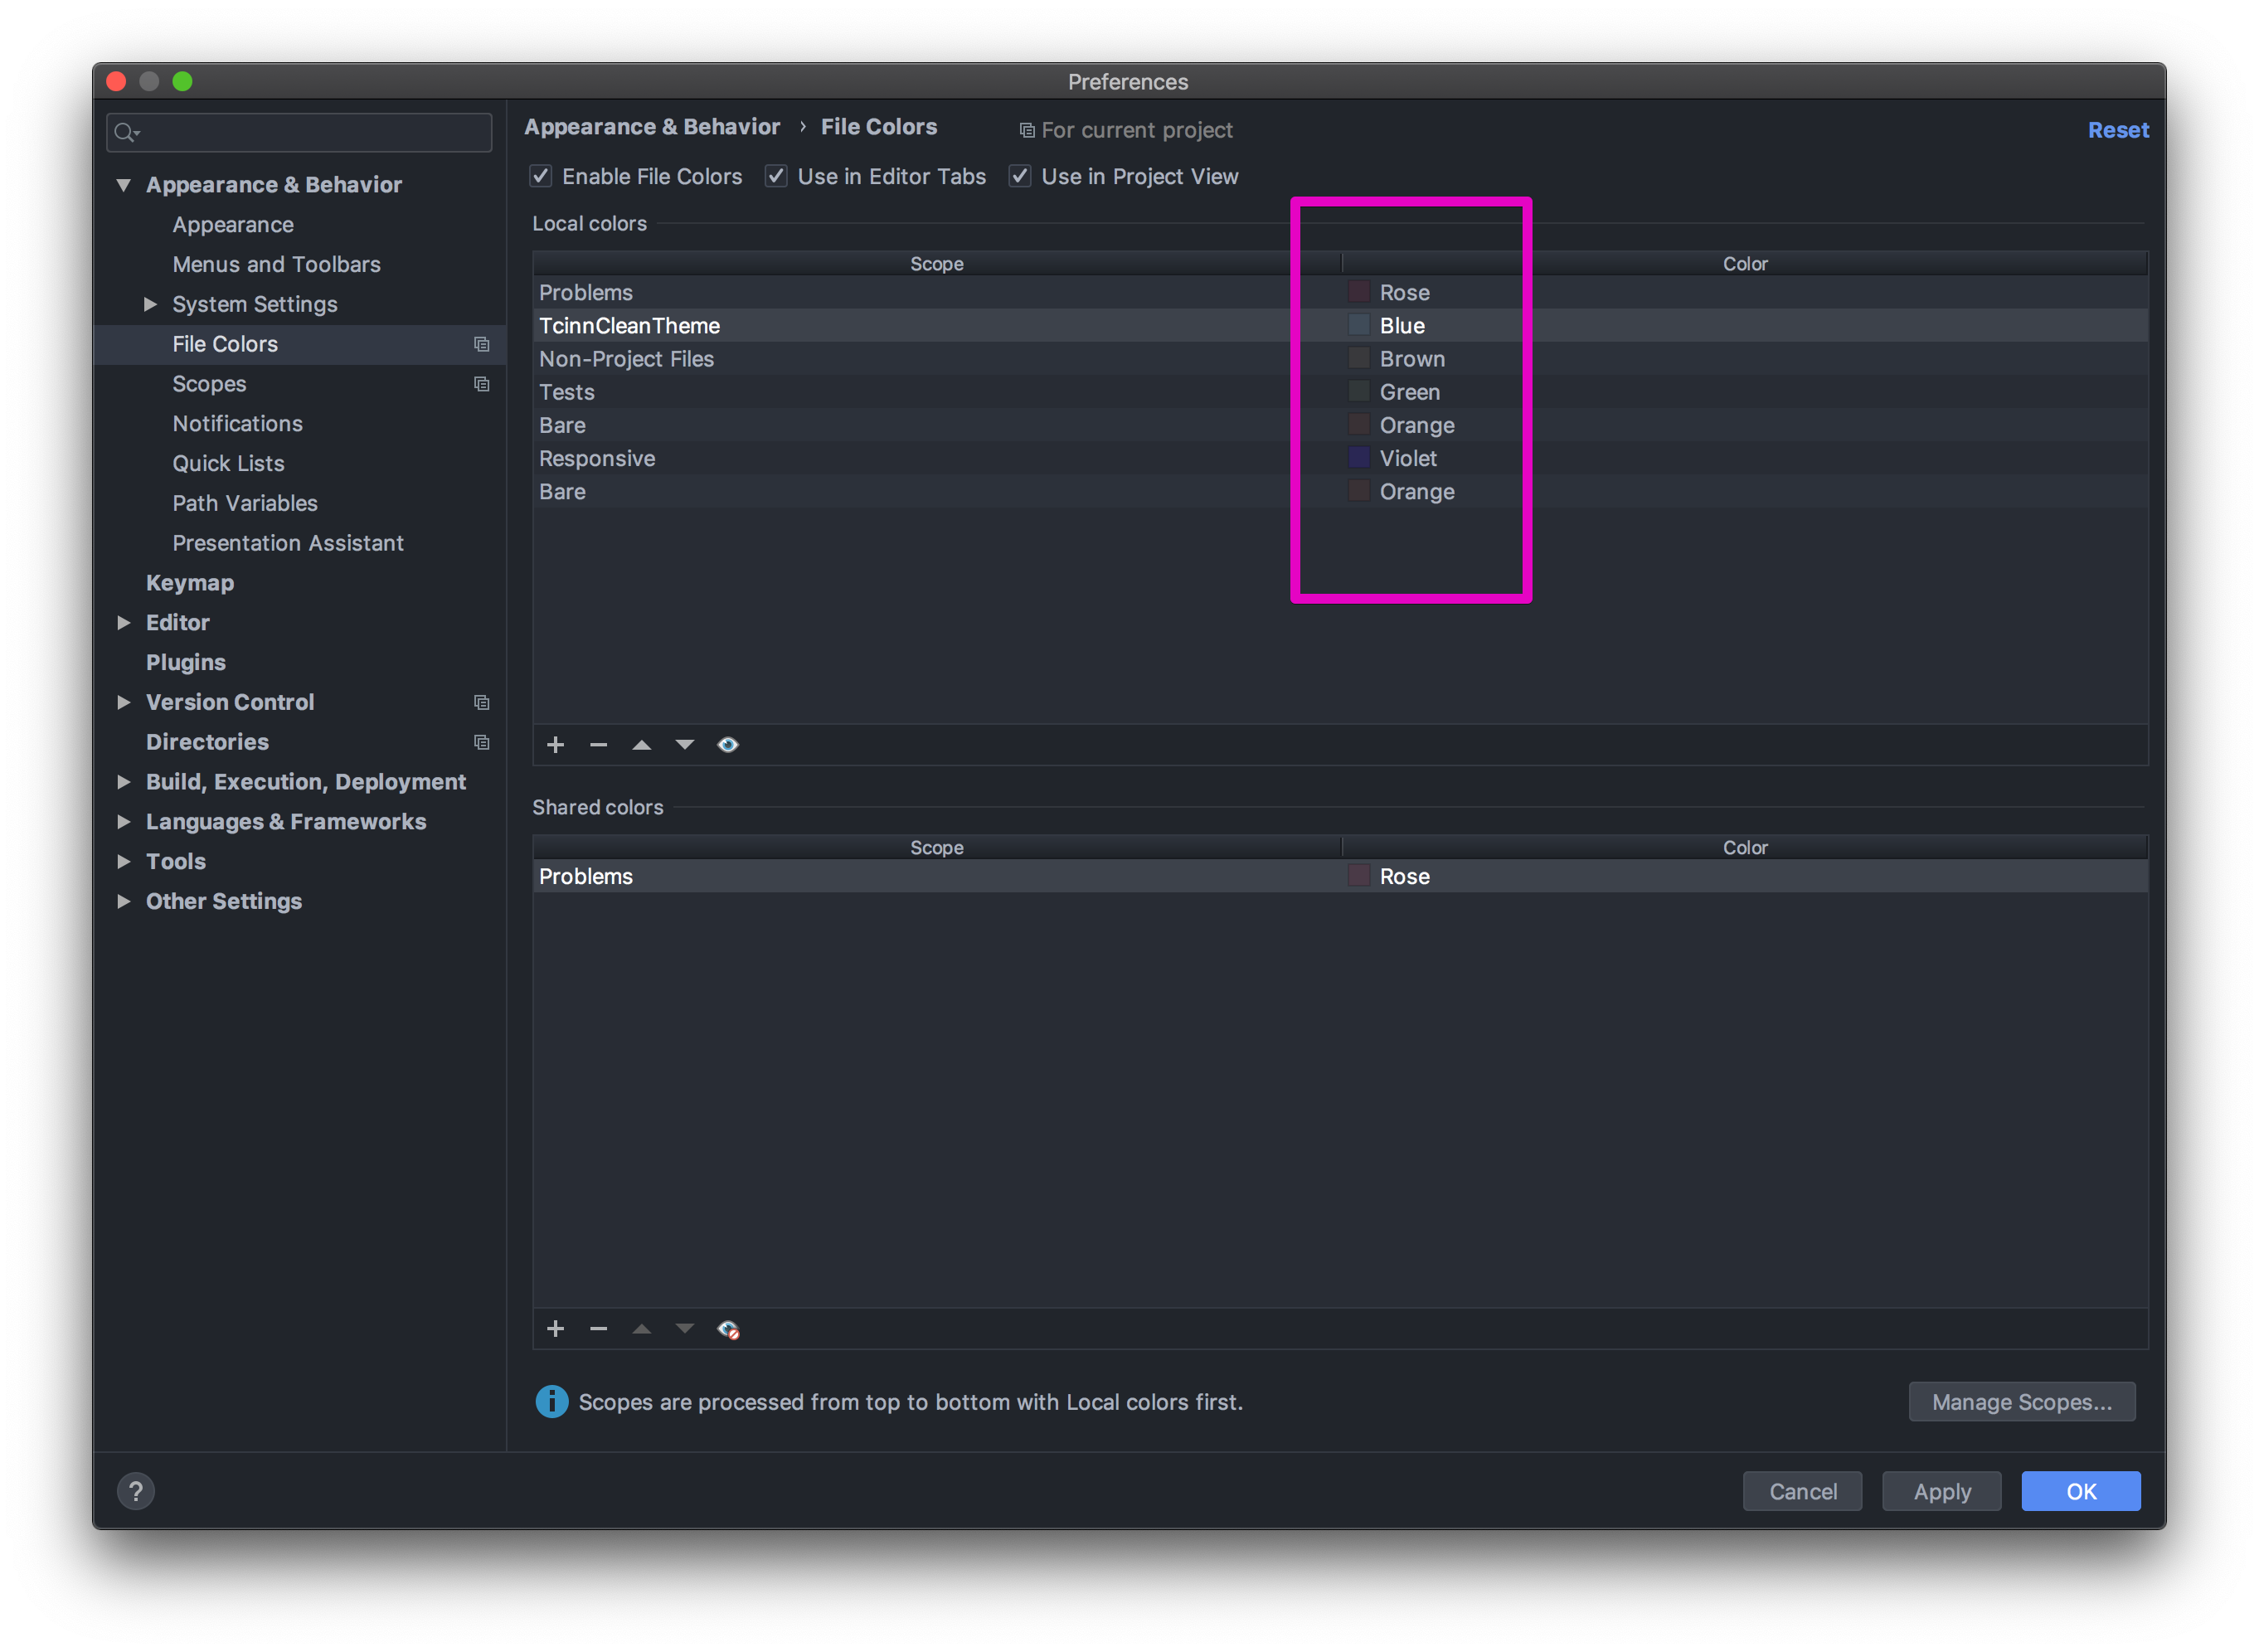This screenshot has height=1652, width=2259.
Task: Unshare the Problems shared color
Action: (x=729, y=1328)
